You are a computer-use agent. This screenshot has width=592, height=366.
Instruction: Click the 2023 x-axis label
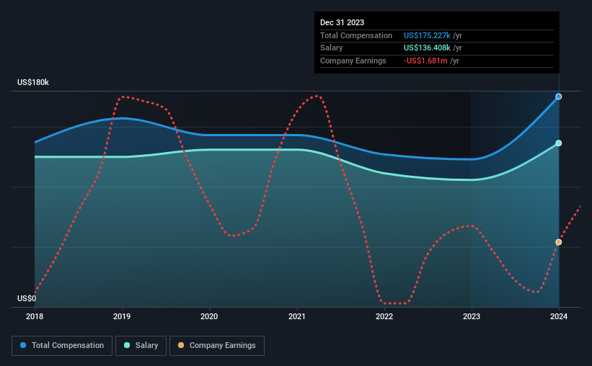472,316
